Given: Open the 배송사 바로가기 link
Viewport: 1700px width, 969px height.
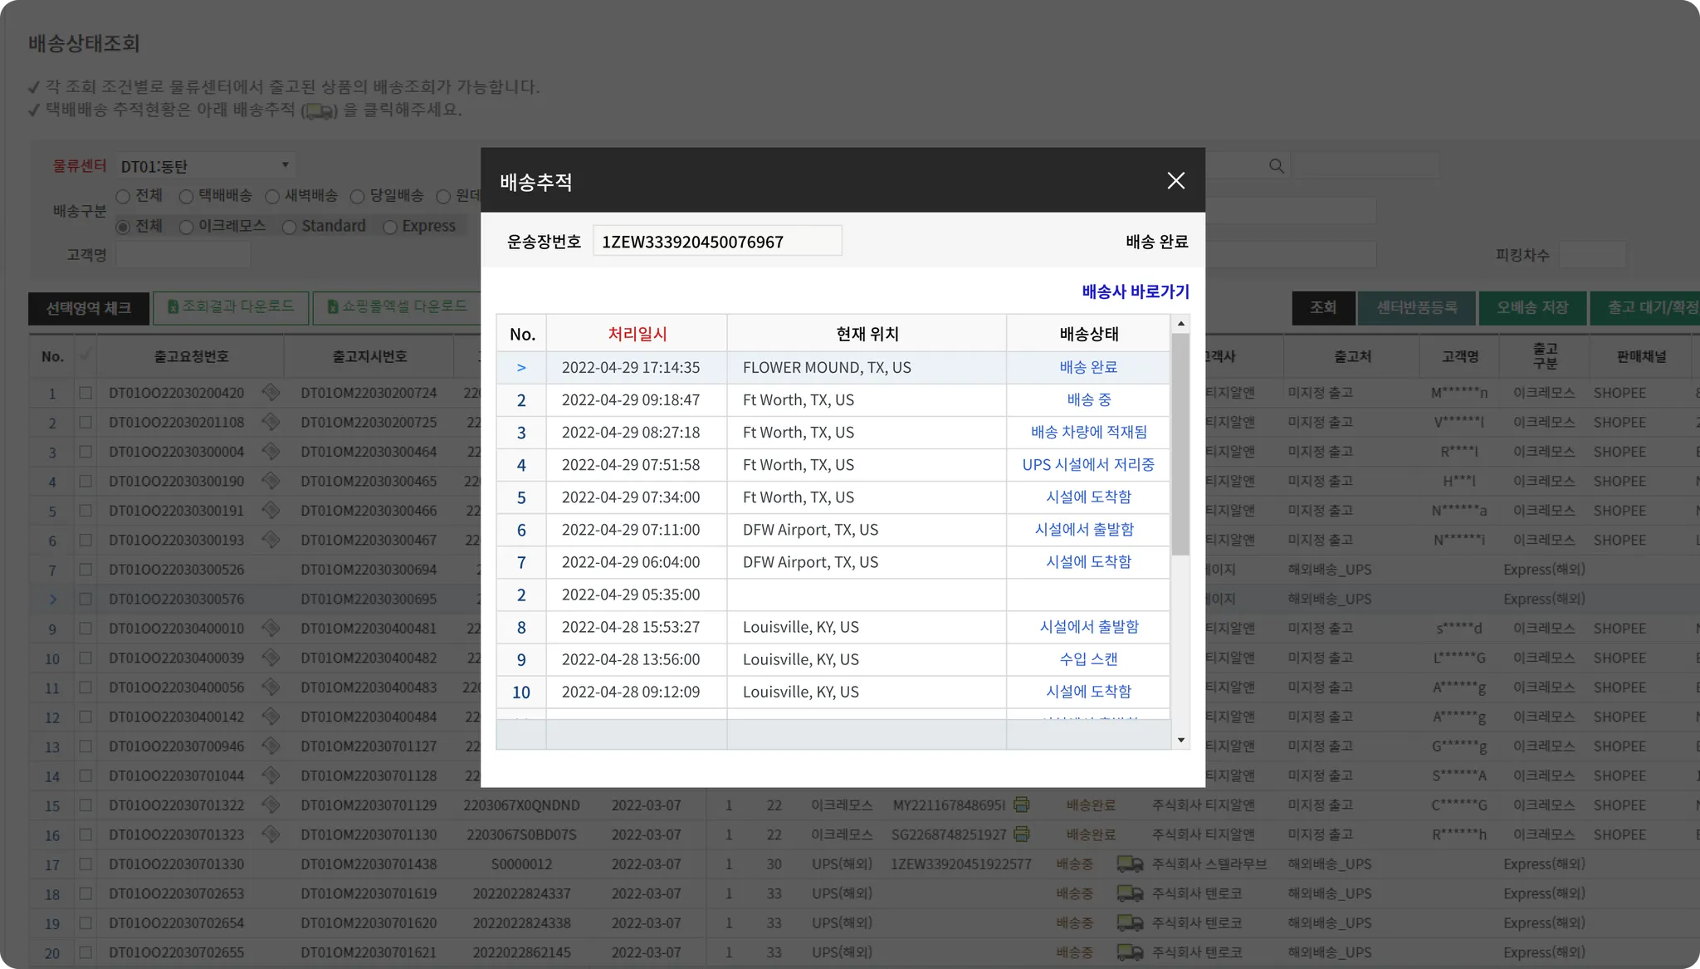Looking at the screenshot, I should (1135, 291).
